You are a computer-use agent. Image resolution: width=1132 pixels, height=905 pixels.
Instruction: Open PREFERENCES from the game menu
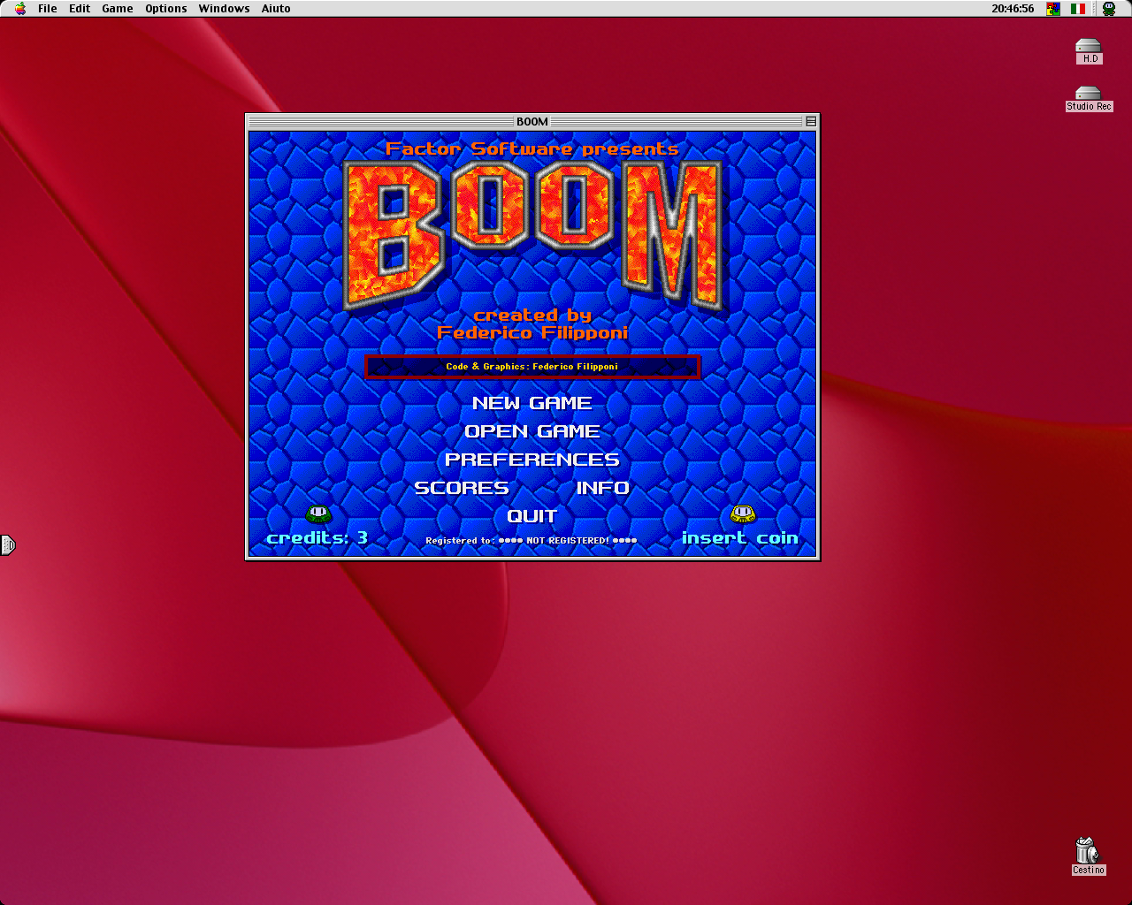click(x=532, y=460)
